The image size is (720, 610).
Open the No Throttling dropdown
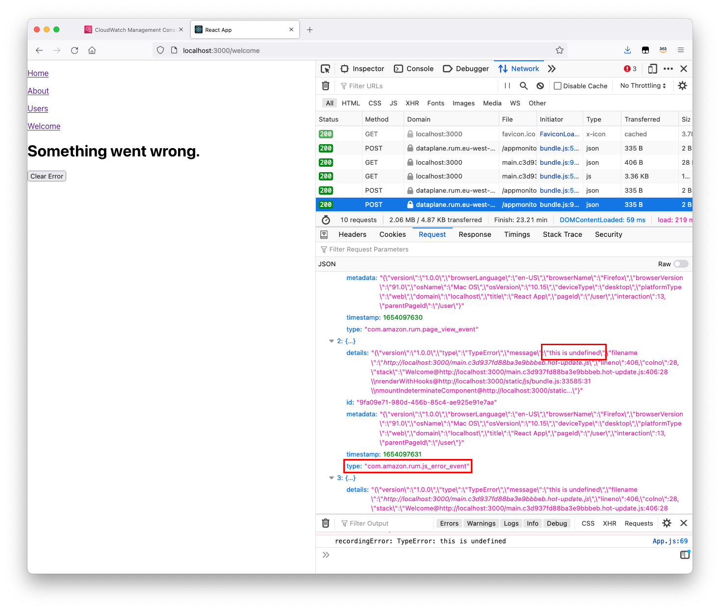click(x=642, y=85)
